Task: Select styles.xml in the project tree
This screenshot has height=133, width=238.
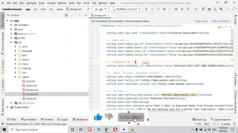Action: point(31,99)
